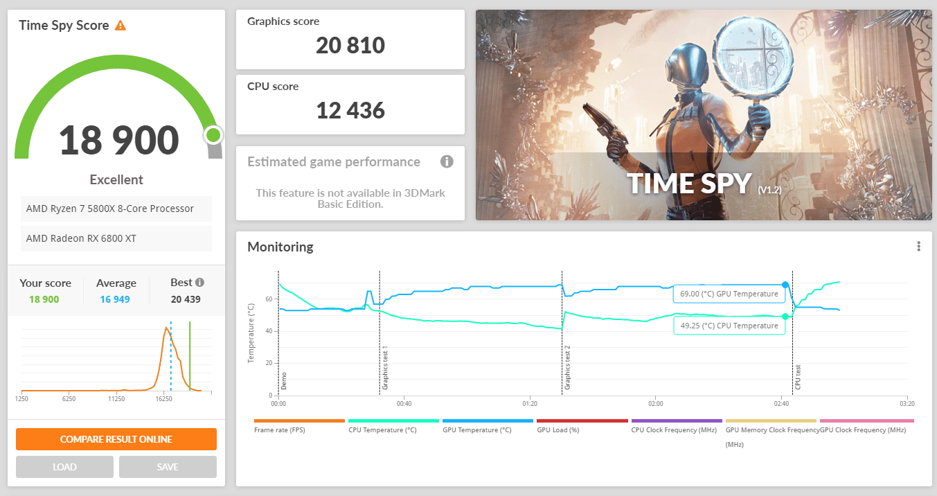937x496 pixels.
Task: Click the Graphics test 1 marker label
Action: (385, 367)
